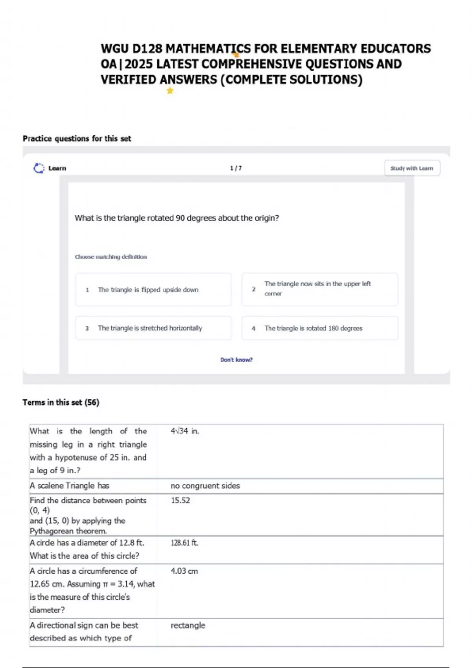The width and height of the screenshot is (472, 668).
Task: Click the Don't know? link
Action: [236, 360]
